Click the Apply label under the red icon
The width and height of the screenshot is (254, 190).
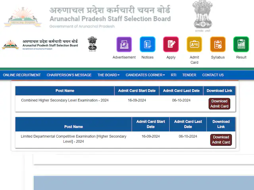point(171,57)
